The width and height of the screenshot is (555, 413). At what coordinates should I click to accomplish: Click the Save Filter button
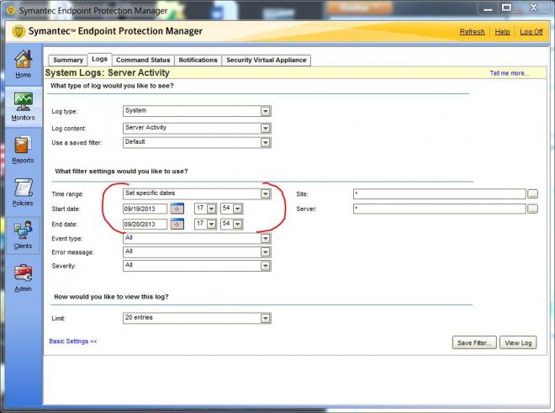(x=474, y=342)
